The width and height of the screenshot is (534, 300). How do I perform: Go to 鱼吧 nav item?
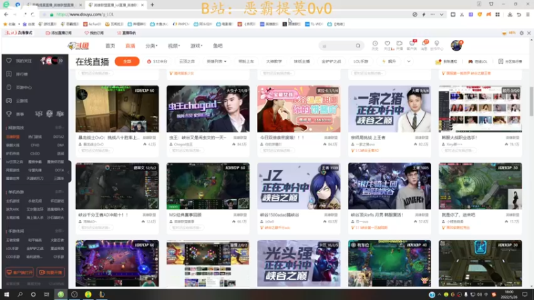(x=218, y=45)
